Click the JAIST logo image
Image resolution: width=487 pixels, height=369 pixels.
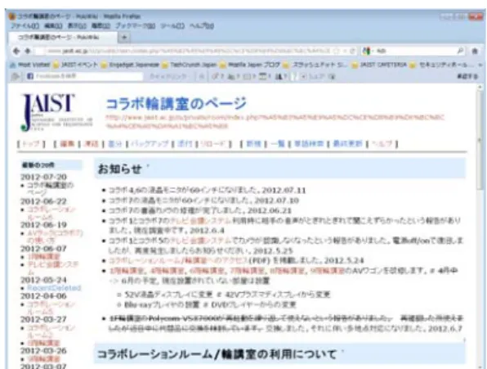coord(56,112)
